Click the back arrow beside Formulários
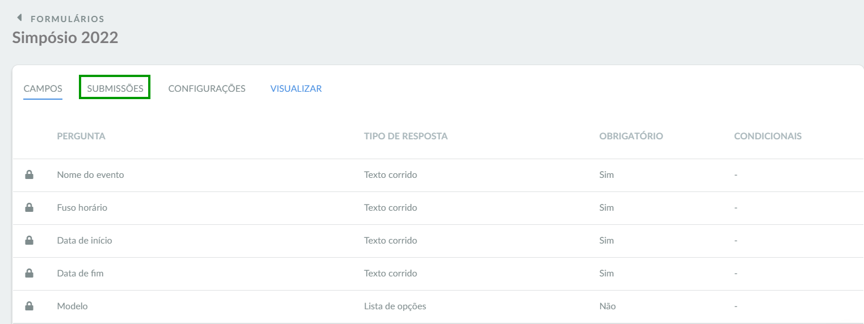This screenshot has width=864, height=324. click(19, 18)
